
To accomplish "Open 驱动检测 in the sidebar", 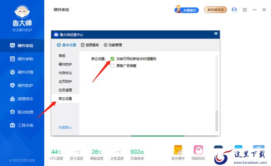I will tap(22, 112).
